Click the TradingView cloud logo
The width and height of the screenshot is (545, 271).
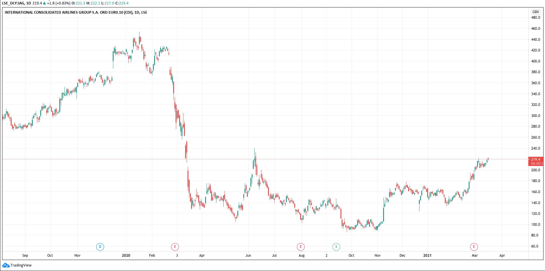tap(5, 265)
